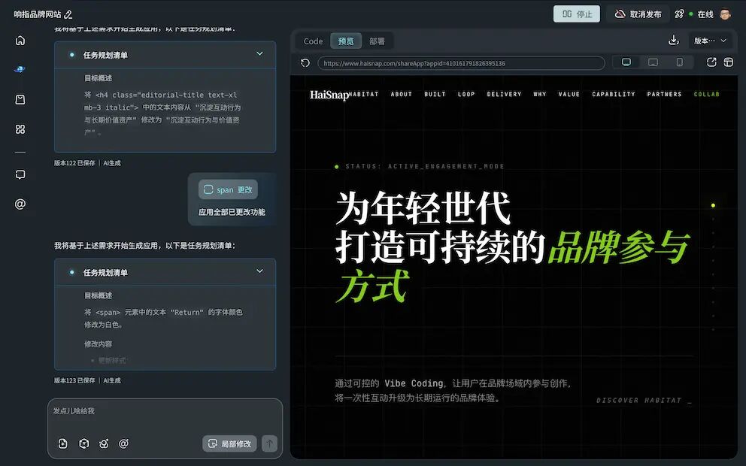Open green COLLAB nav link in preview
The height and width of the screenshot is (466, 746).
[x=706, y=94]
